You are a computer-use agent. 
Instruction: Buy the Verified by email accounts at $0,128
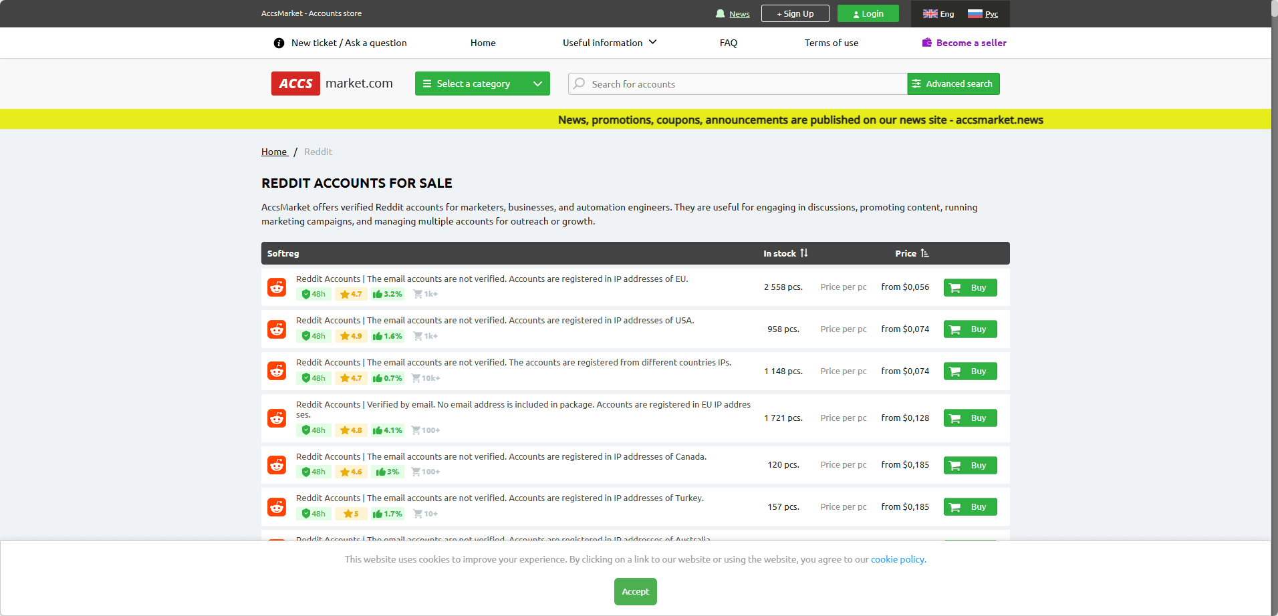pos(971,418)
